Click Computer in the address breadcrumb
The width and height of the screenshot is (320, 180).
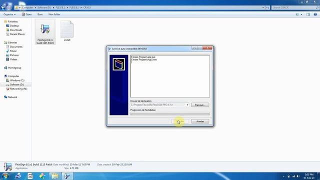coord(27,7)
